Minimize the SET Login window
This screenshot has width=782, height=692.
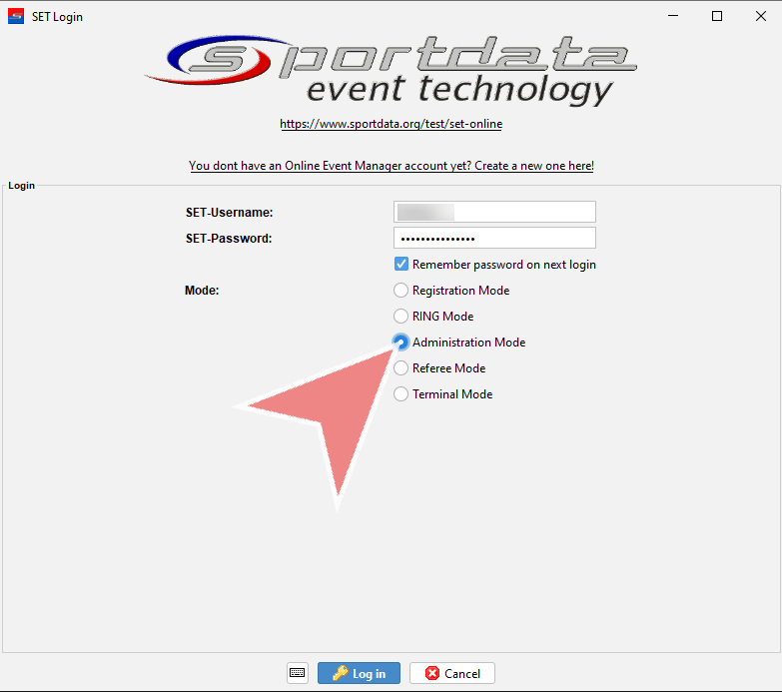point(670,16)
